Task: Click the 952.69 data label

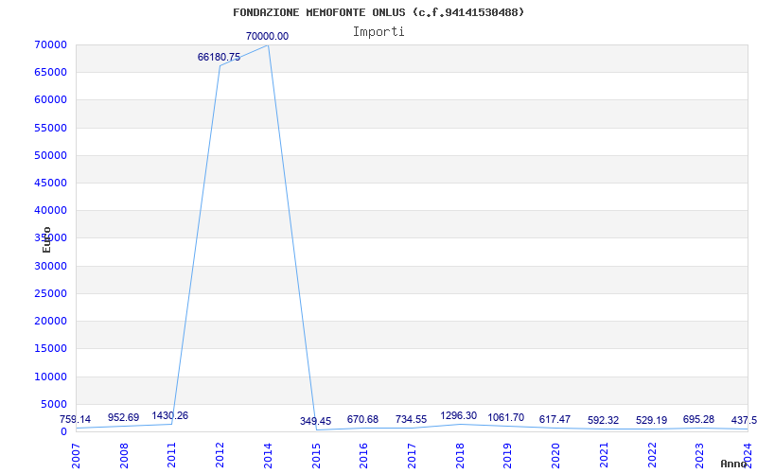Action: 124,417
